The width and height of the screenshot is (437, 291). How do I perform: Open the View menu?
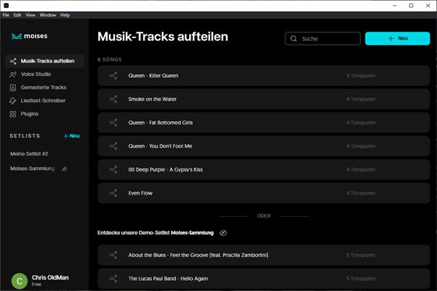[x=30, y=15]
